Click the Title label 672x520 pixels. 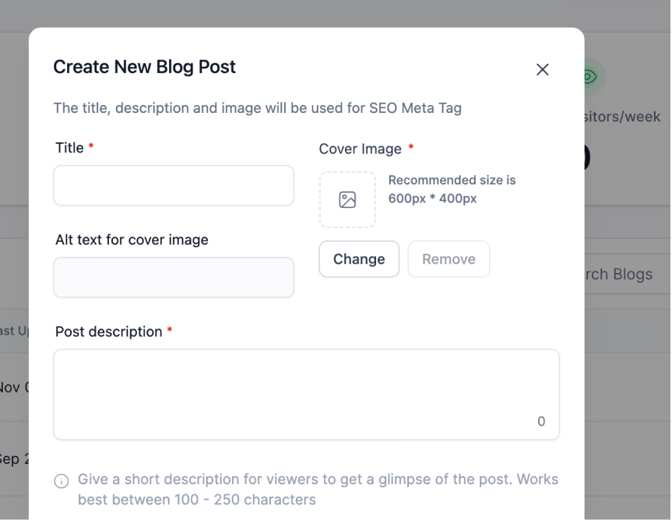pos(69,148)
